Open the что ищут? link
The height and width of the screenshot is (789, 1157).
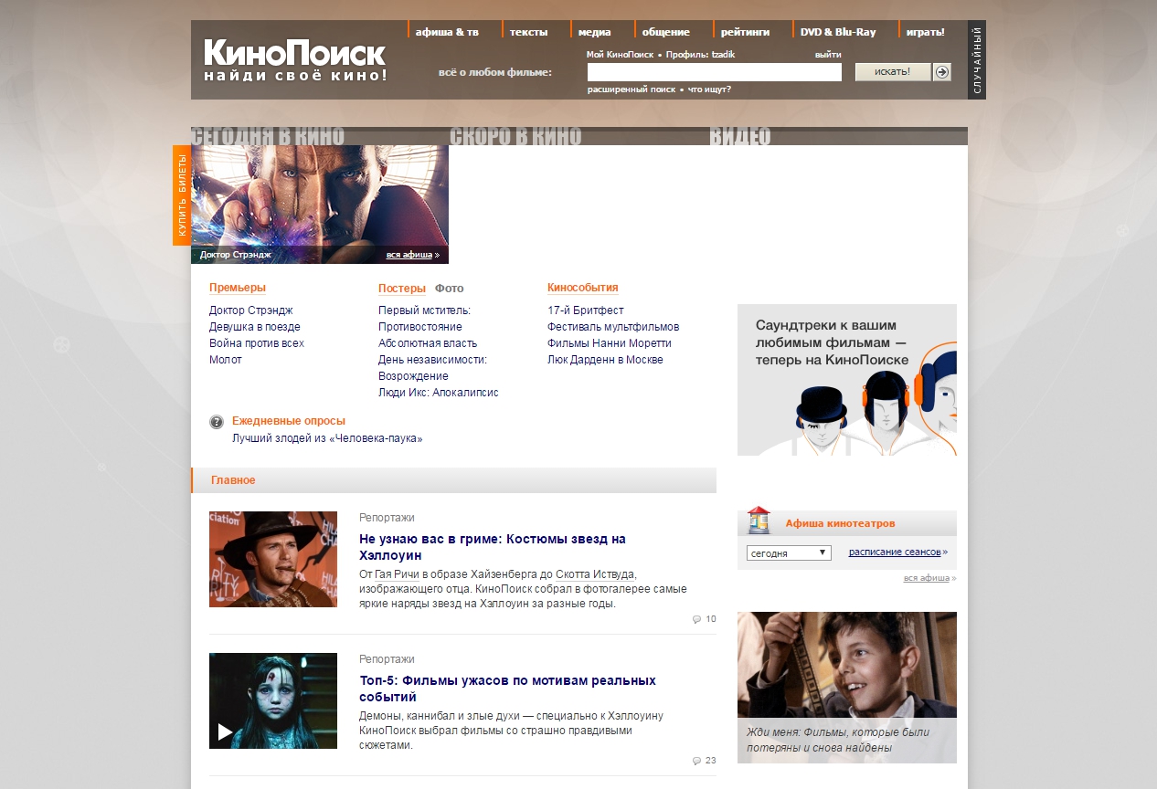tap(709, 89)
